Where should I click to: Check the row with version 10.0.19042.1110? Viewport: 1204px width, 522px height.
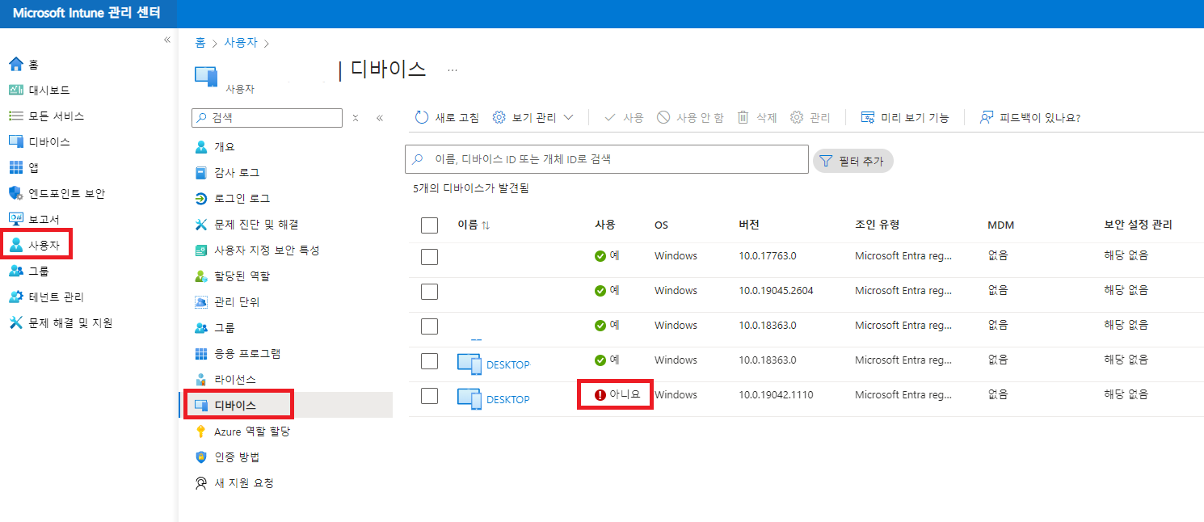coord(430,395)
